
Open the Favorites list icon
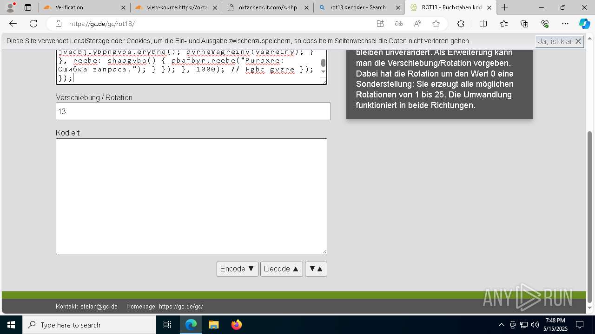tap(504, 24)
